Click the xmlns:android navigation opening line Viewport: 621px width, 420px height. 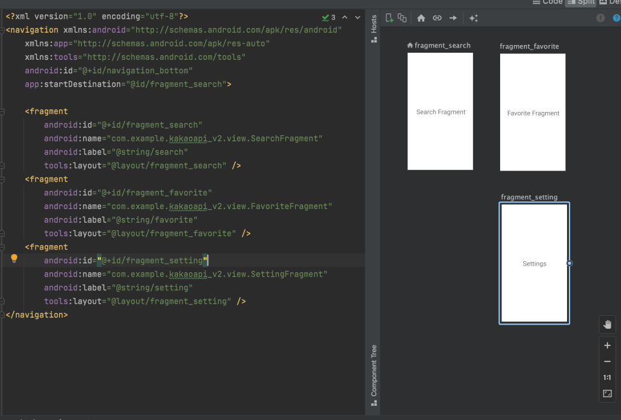[174, 30]
